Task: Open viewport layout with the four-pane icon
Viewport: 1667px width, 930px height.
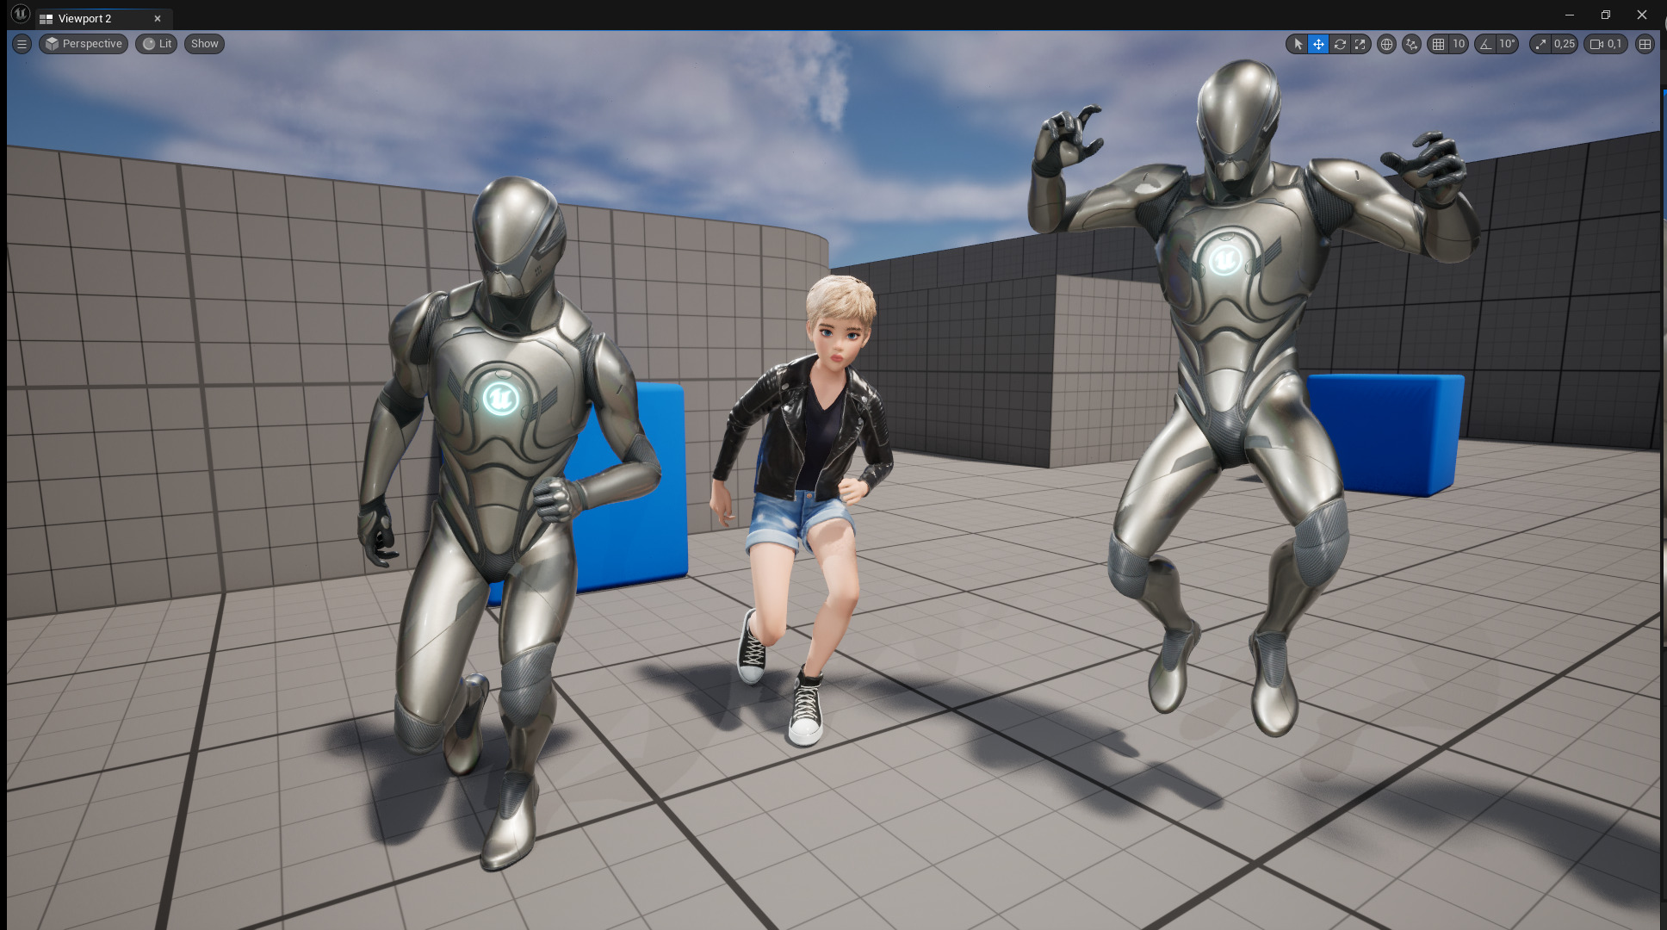Action: (1645, 44)
